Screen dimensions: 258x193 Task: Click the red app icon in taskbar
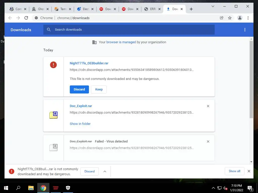(56, 188)
